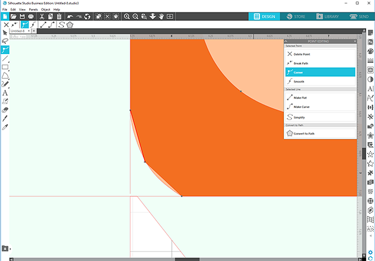
Task: Select the Knife tool
Action: click(5, 118)
